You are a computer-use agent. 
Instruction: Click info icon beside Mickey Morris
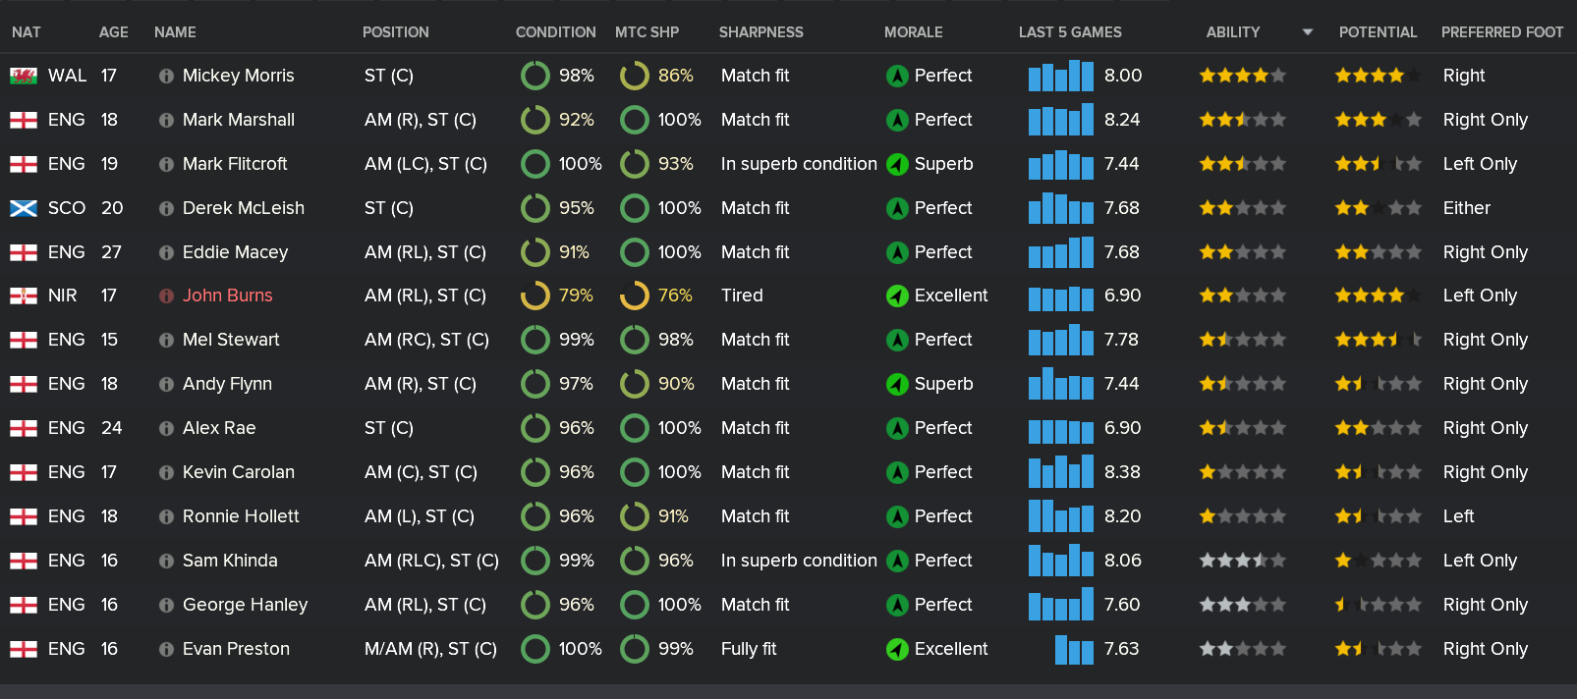[x=166, y=76]
